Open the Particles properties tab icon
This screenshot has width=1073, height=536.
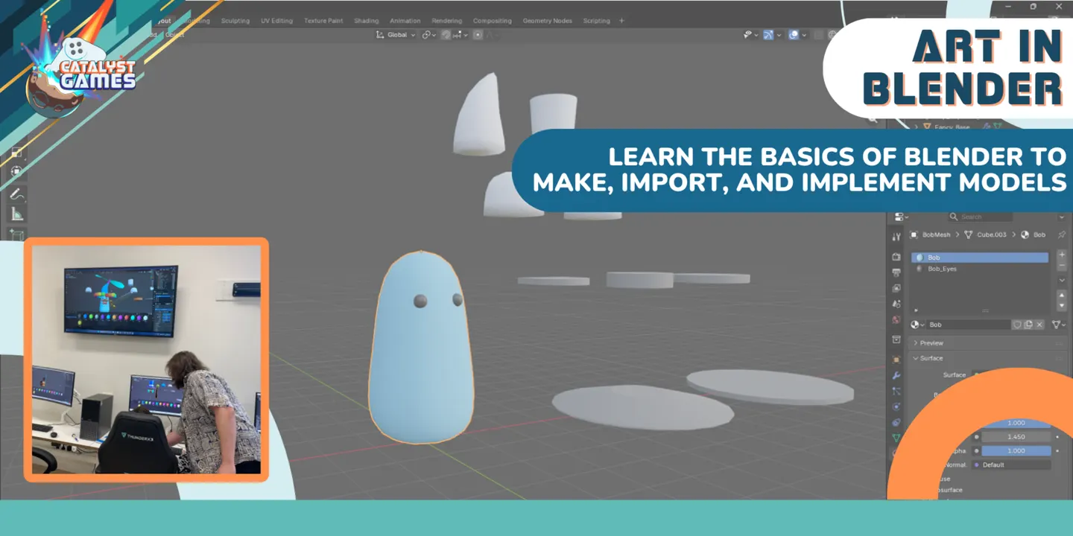[896, 391]
